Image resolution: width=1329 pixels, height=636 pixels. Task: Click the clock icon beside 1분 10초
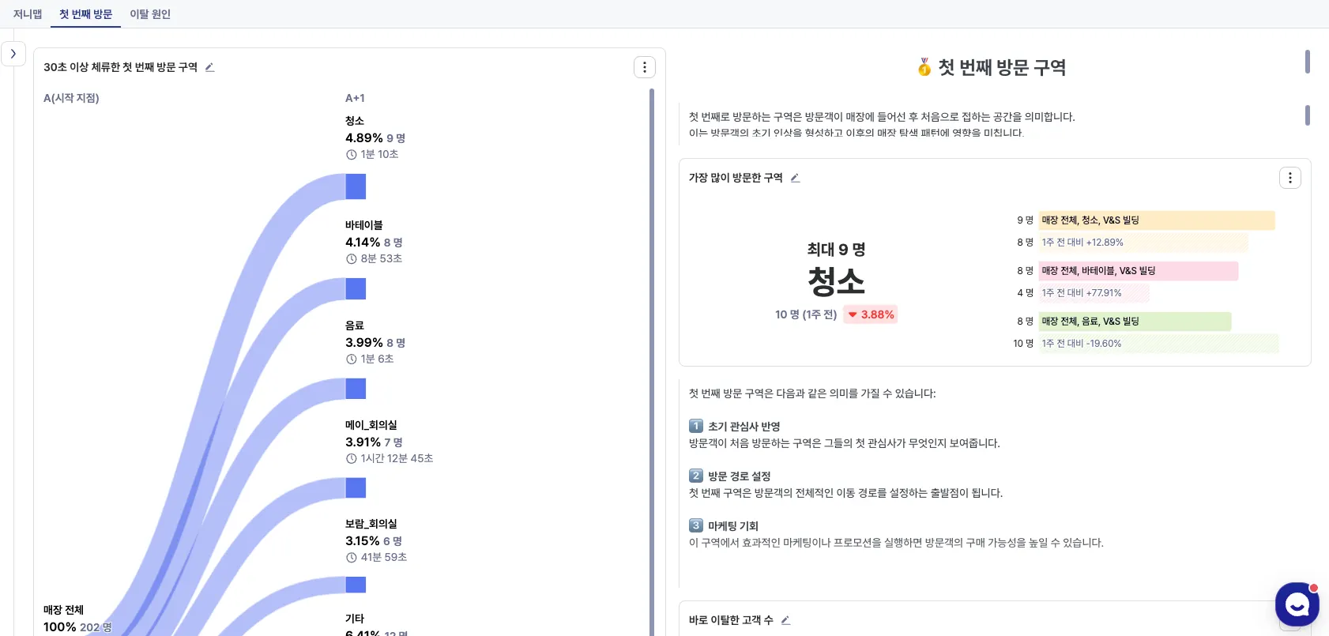(x=352, y=155)
